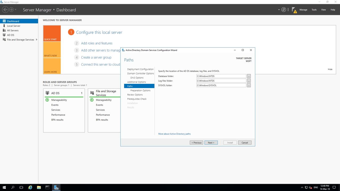Open Performance in the AD DS tile
The width and height of the screenshot is (340, 191).
pyautogui.click(x=58, y=115)
